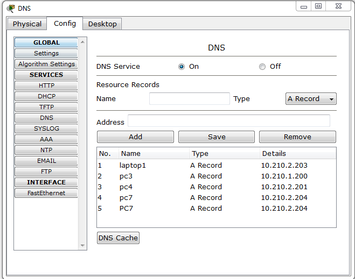Click address 10.210.2.201 in Details
This screenshot has width=355, height=279.
[x=284, y=187]
